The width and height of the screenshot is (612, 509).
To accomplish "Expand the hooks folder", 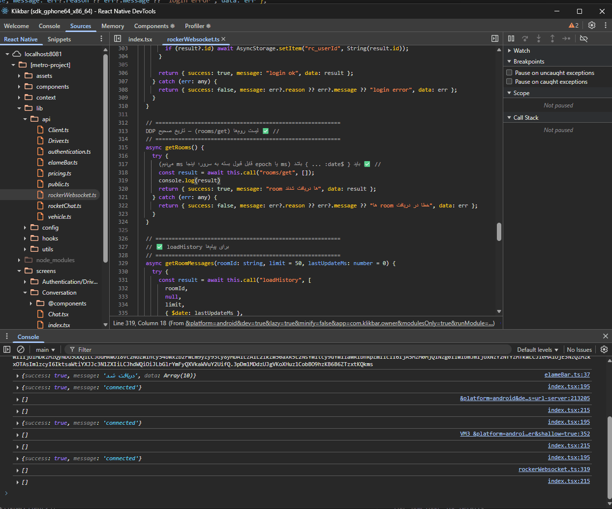I will tap(25, 238).
